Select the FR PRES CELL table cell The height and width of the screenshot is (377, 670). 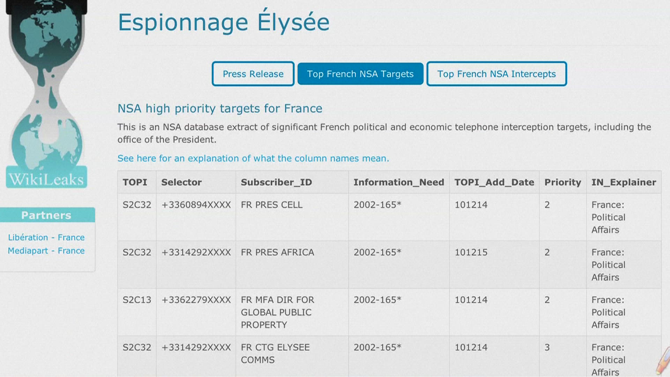pos(271,205)
